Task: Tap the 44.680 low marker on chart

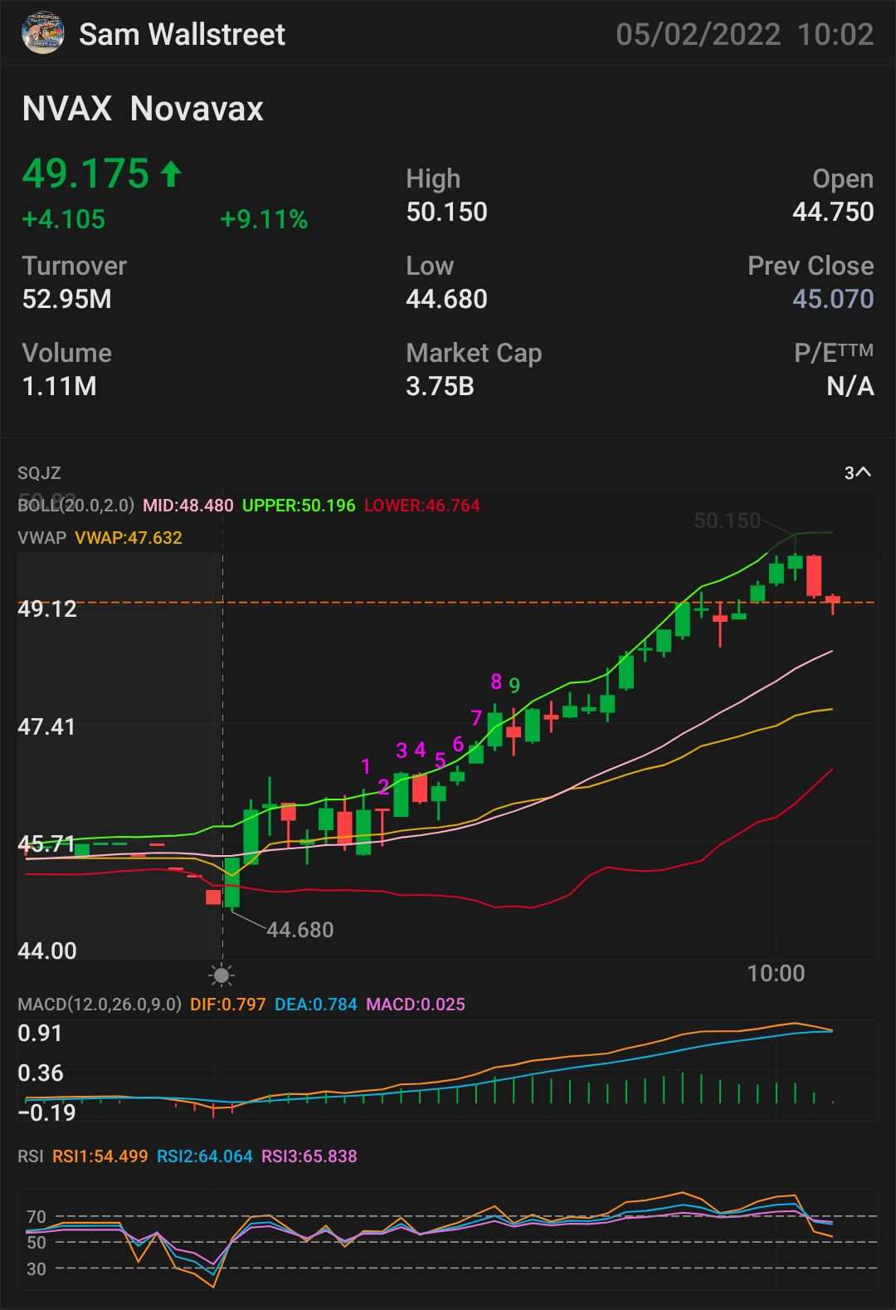Action: 300,930
